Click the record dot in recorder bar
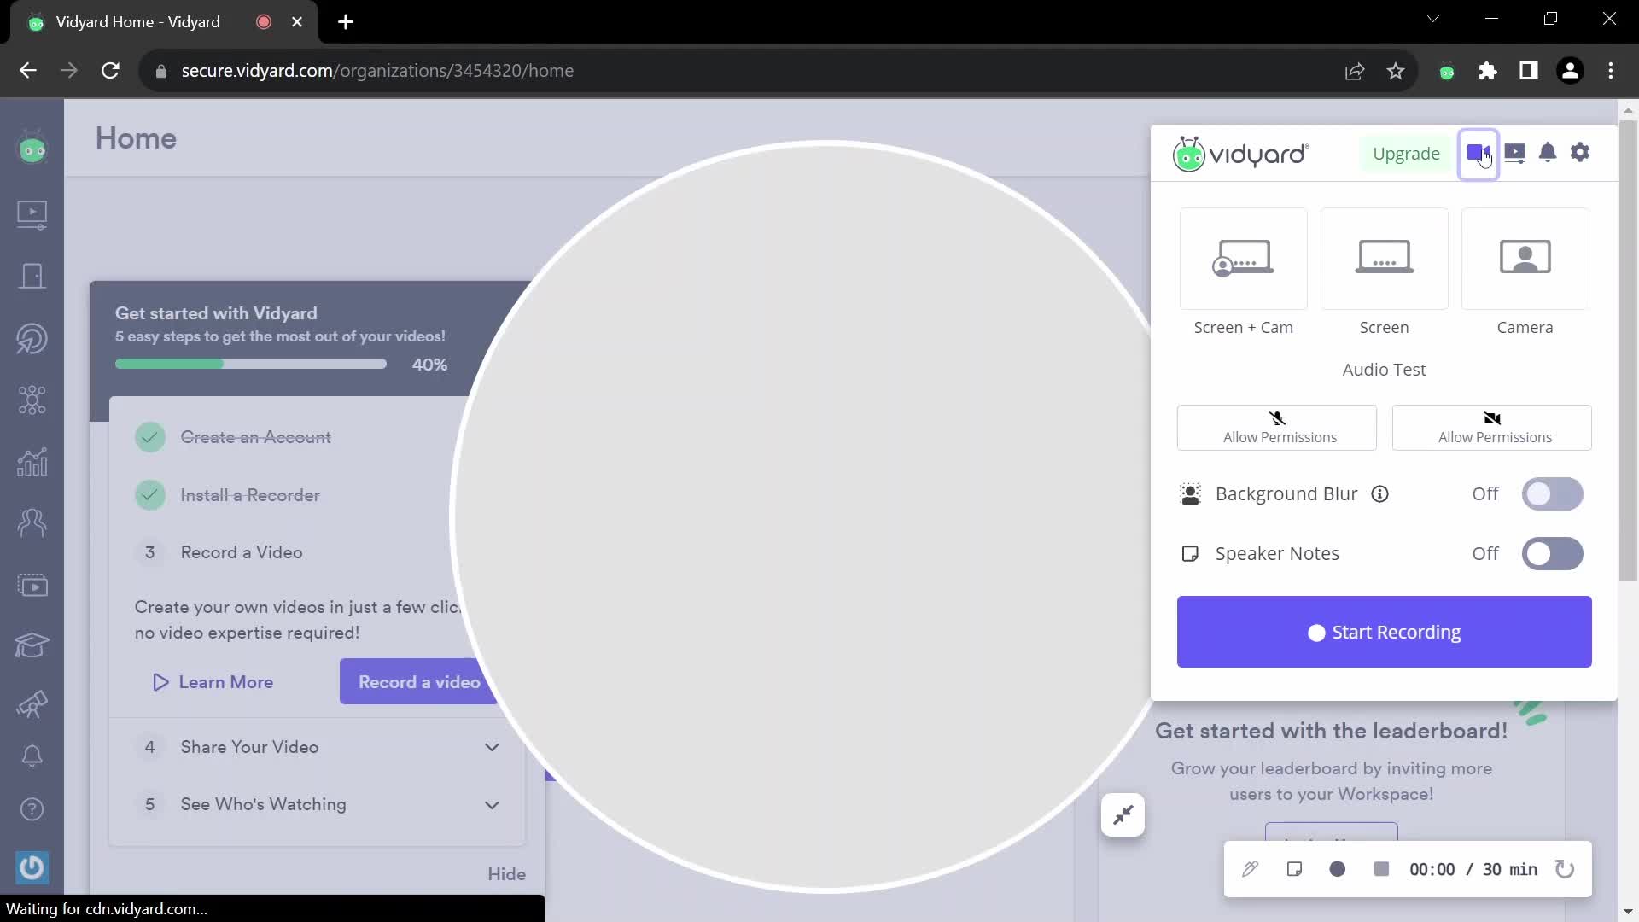This screenshot has height=922, width=1639. click(1338, 869)
